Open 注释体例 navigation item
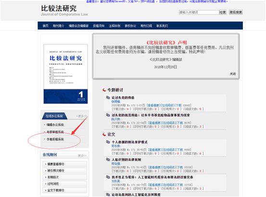The height and width of the screenshot is (197, 266). [x=114, y=26]
